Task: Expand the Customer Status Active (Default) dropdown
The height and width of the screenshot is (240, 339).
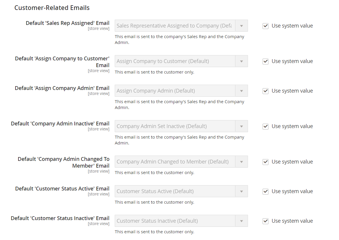Action: tap(181, 191)
